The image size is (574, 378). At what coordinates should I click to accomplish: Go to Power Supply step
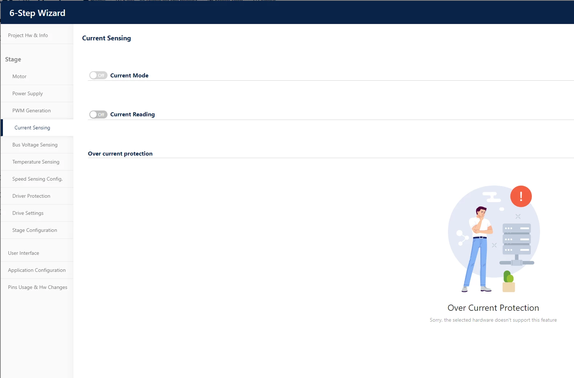click(x=37, y=93)
